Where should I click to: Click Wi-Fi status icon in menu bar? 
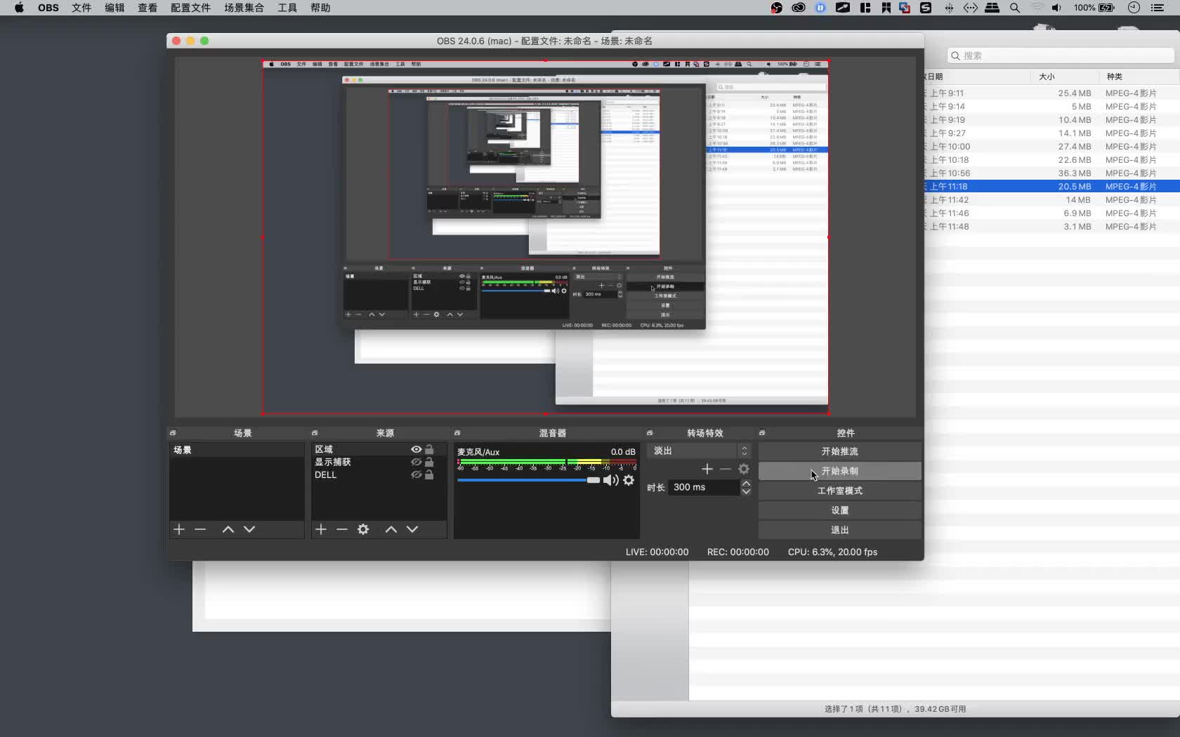1037,8
